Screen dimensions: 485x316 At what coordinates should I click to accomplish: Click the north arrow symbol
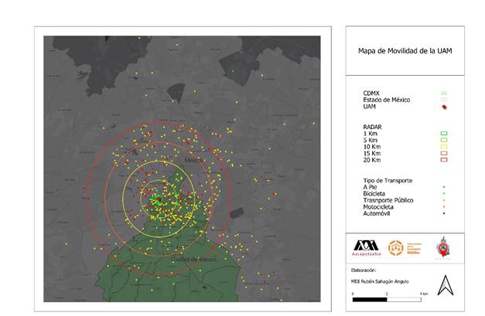pos(446,285)
